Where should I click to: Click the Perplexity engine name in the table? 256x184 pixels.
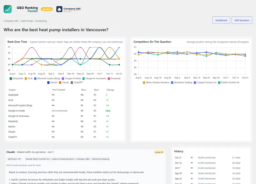[x=13, y=121]
